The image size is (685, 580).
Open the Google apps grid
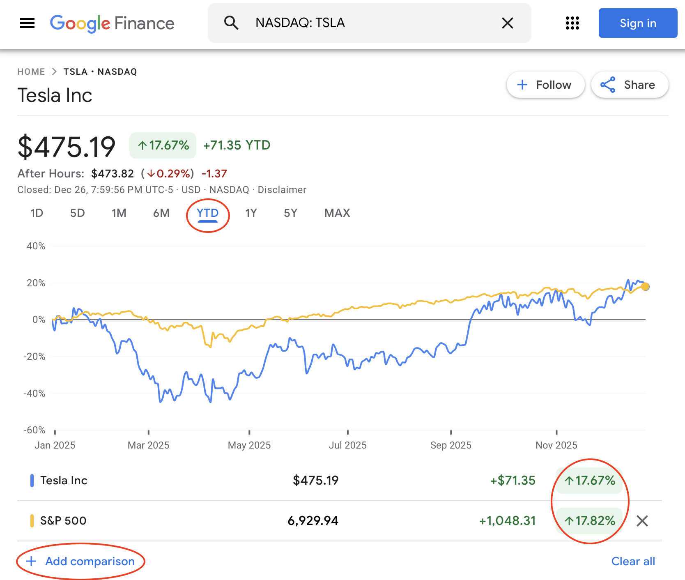coord(572,23)
